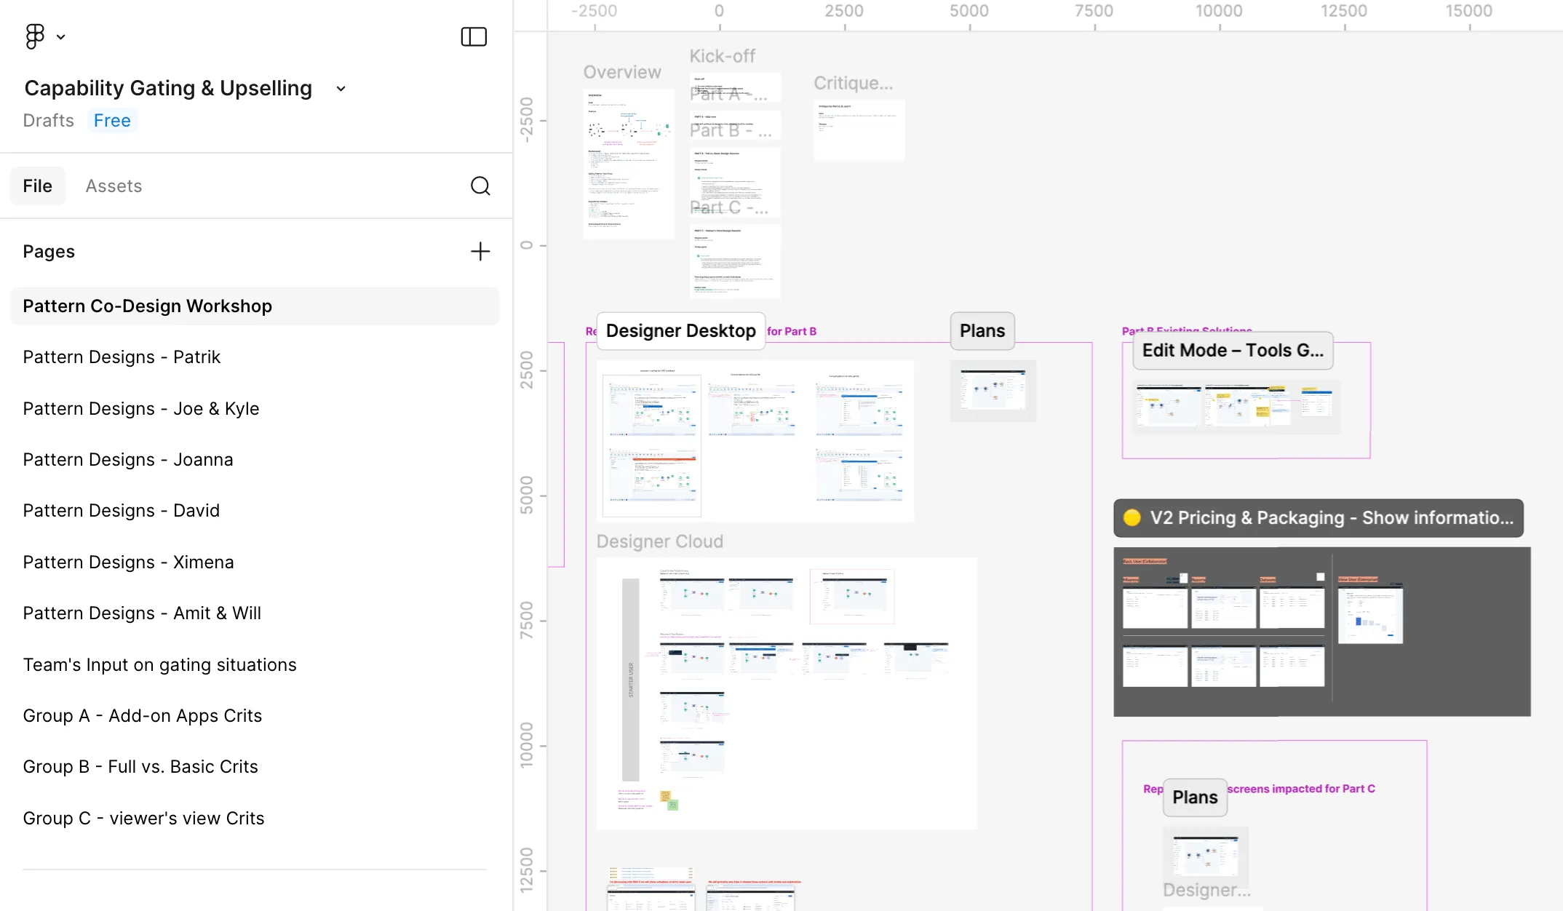The height and width of the screenshot is (911, 1563).
Task: Select the Part C frame label
Action: (728, 208)
